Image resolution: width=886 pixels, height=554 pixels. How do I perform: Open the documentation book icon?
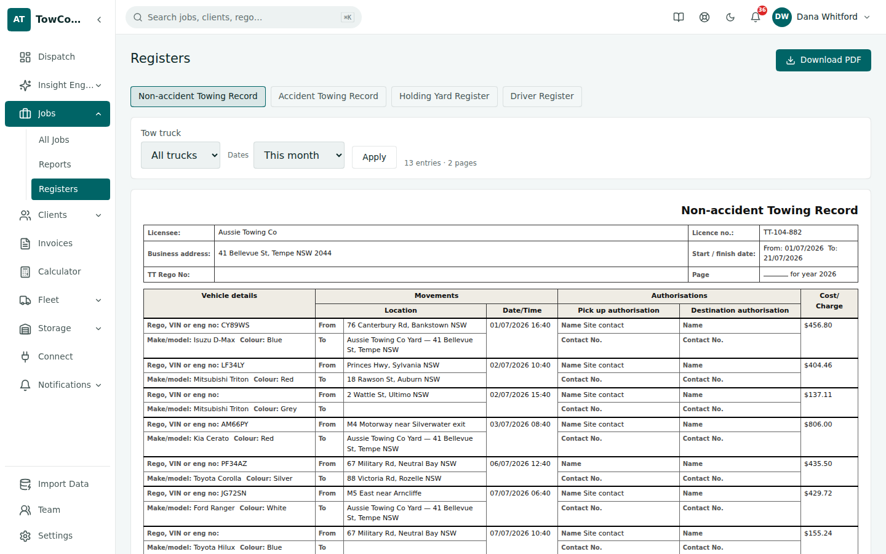click(x=679, y=17)
